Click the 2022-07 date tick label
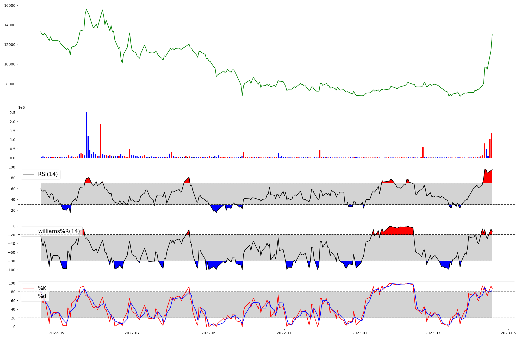The width and height of the screenshot is (521, 339). click(x=132, y=333)
